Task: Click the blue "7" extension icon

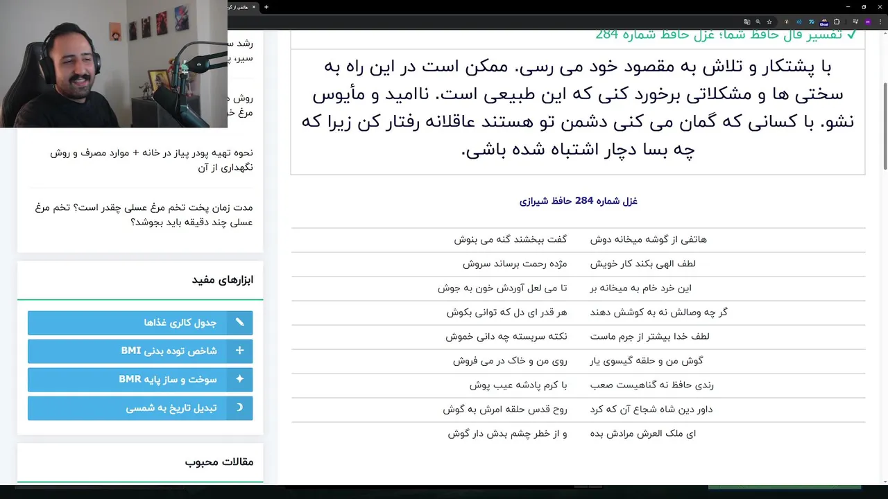Action: click(812, 22)
